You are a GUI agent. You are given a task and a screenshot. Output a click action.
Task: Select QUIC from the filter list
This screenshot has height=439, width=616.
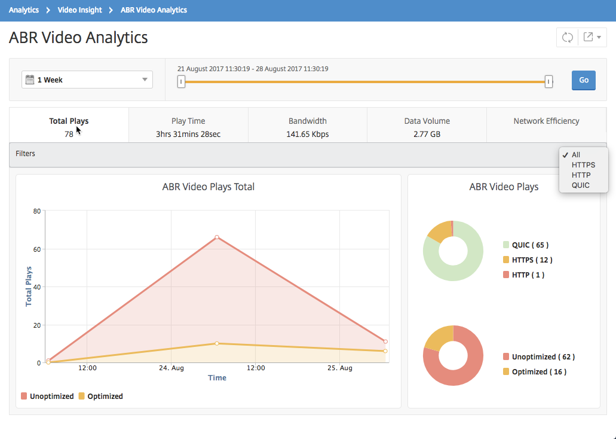[580, 185]
